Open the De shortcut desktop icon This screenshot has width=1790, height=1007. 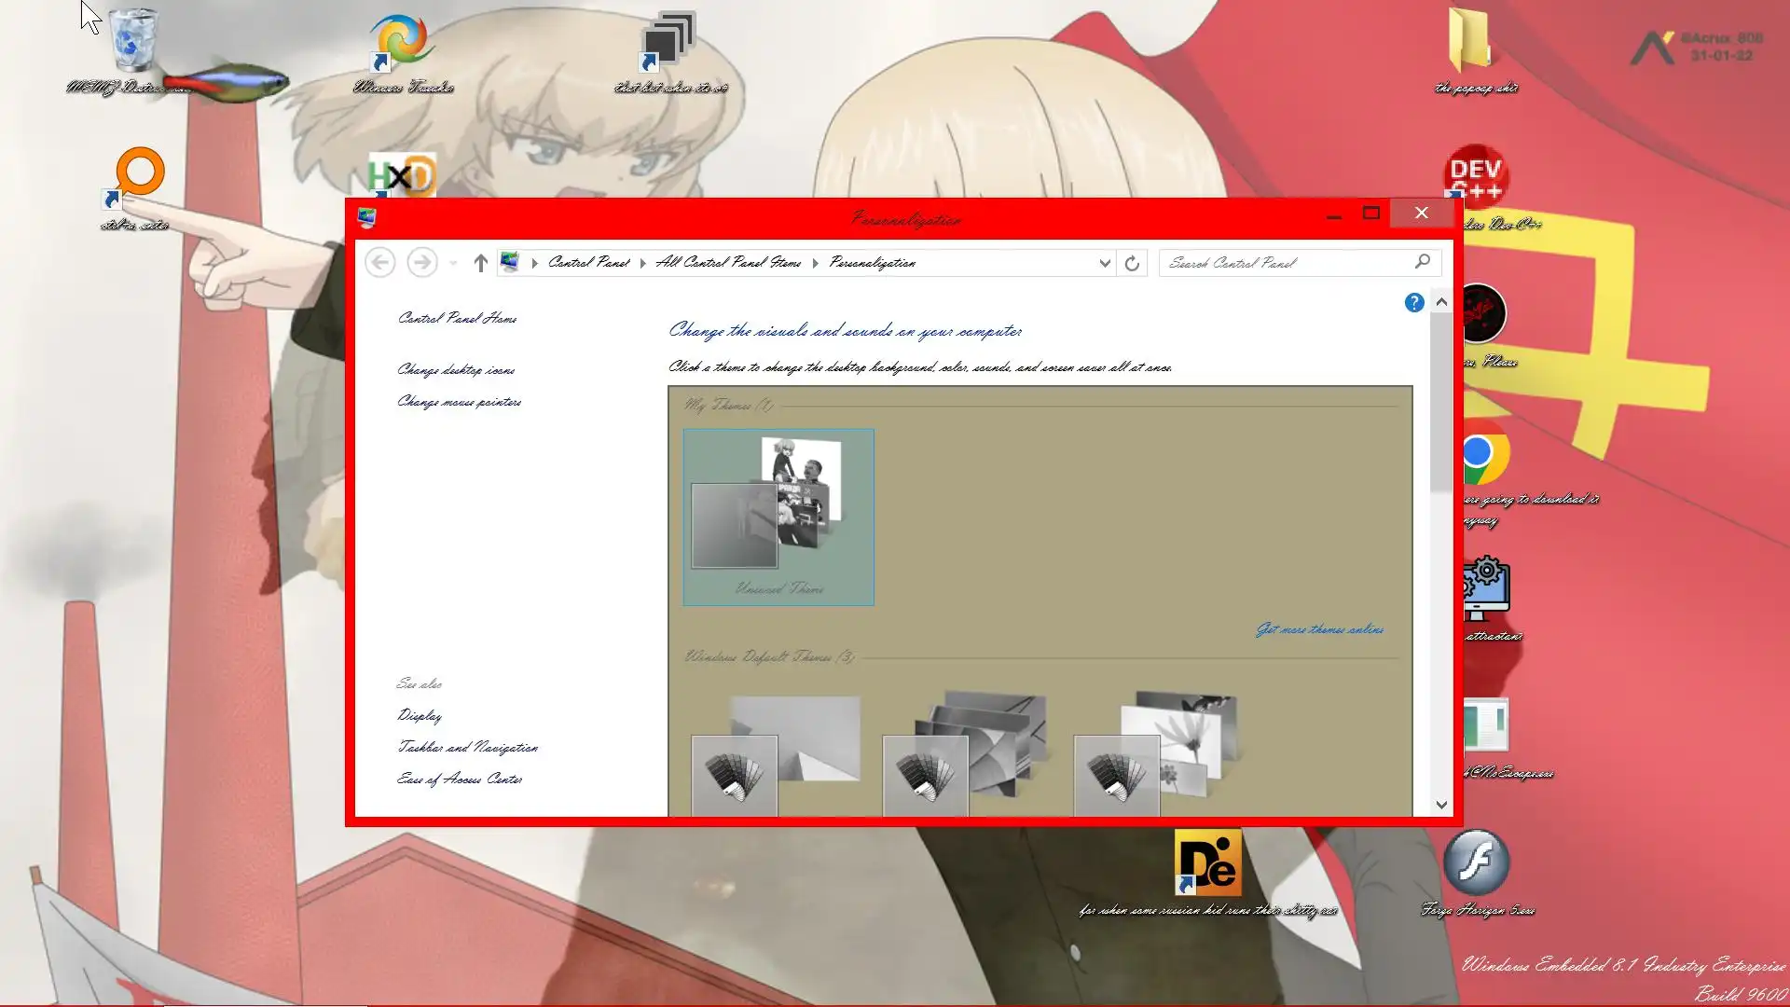[1207, 862]
